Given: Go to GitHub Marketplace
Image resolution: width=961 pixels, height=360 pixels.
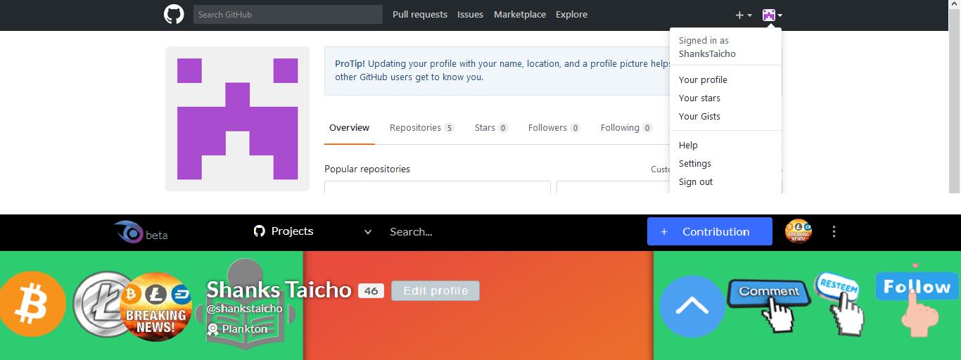Looking at the screenshot, I should click(520, 15).
